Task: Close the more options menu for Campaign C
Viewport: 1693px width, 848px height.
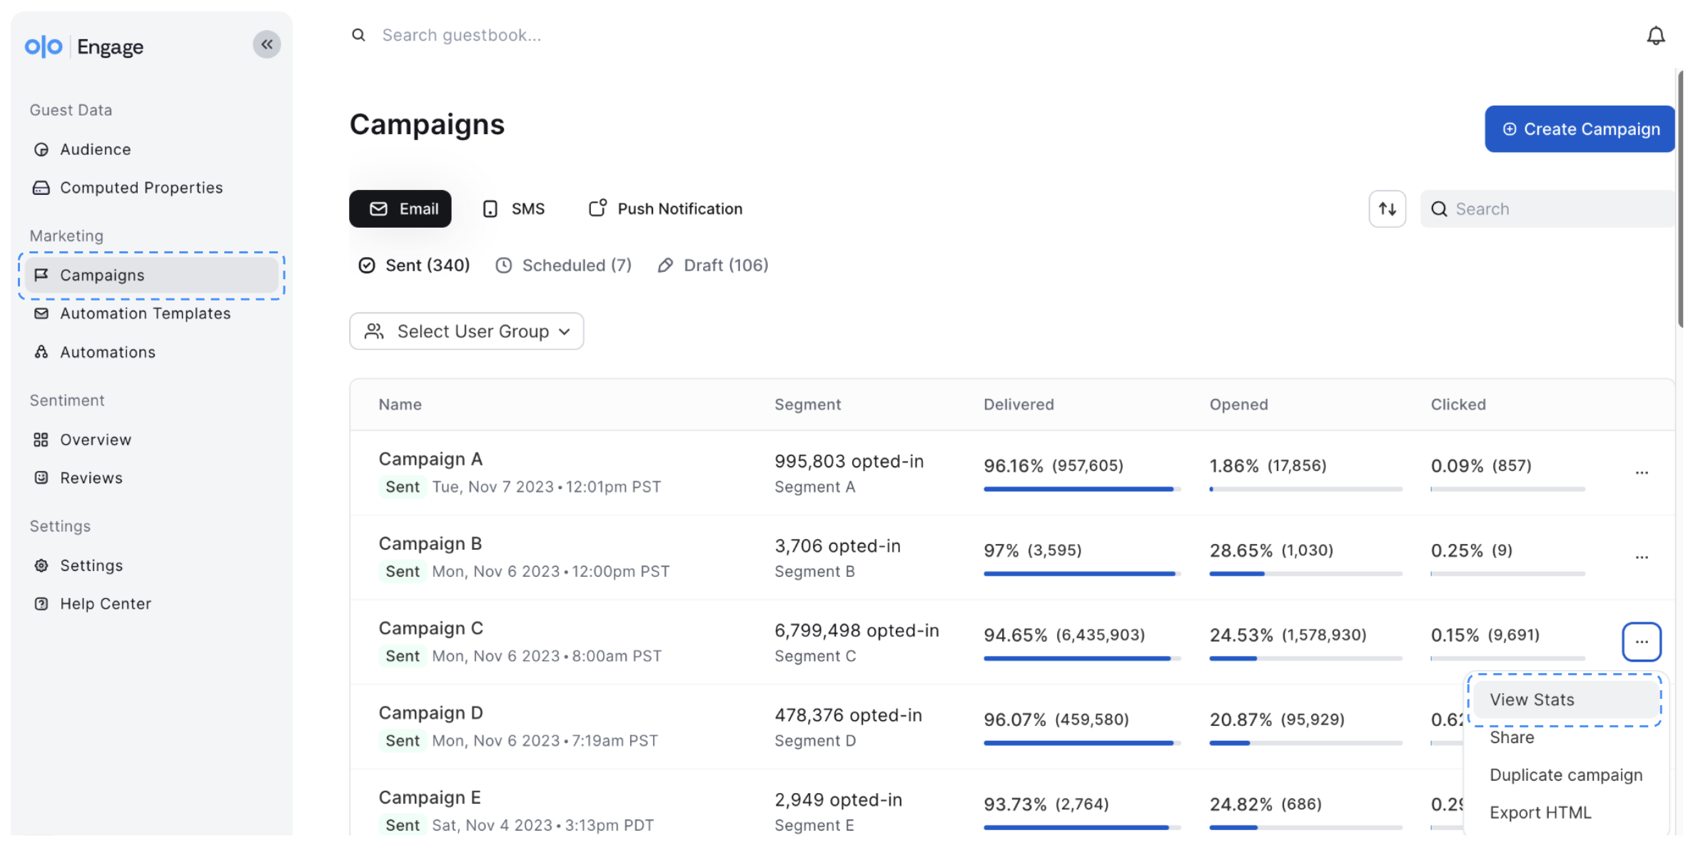Action: 1642,642
